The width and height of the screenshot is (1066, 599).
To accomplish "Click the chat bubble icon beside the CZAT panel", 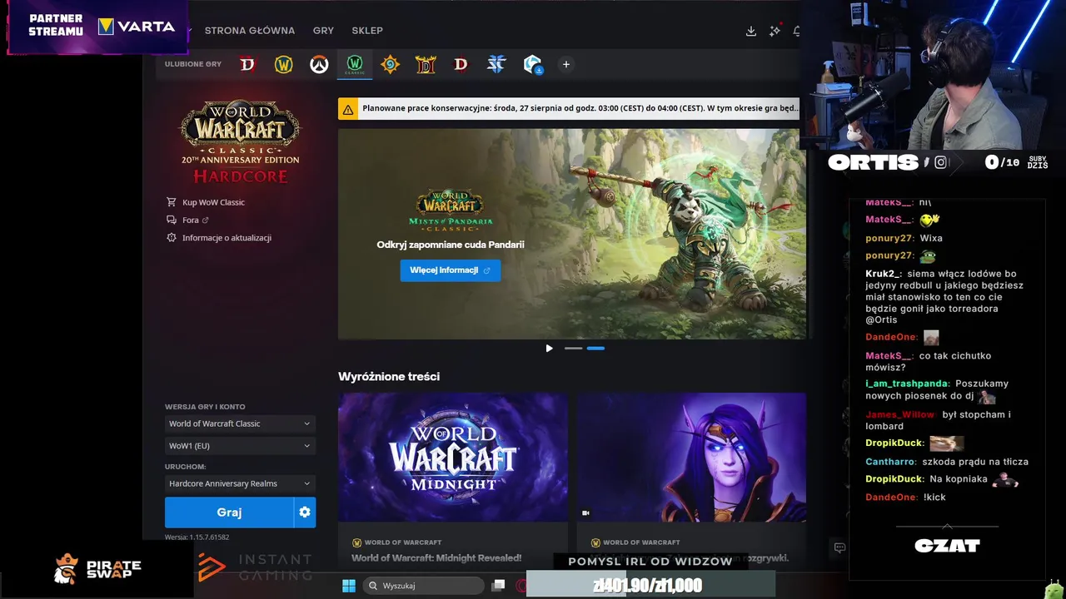I will tap(839, 547).
